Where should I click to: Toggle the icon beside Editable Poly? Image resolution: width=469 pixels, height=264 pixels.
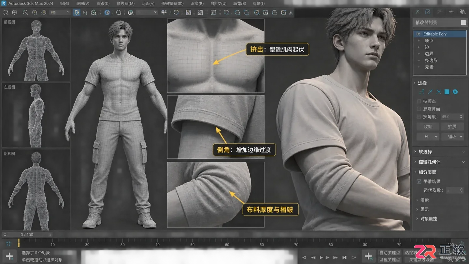point(418,34)
